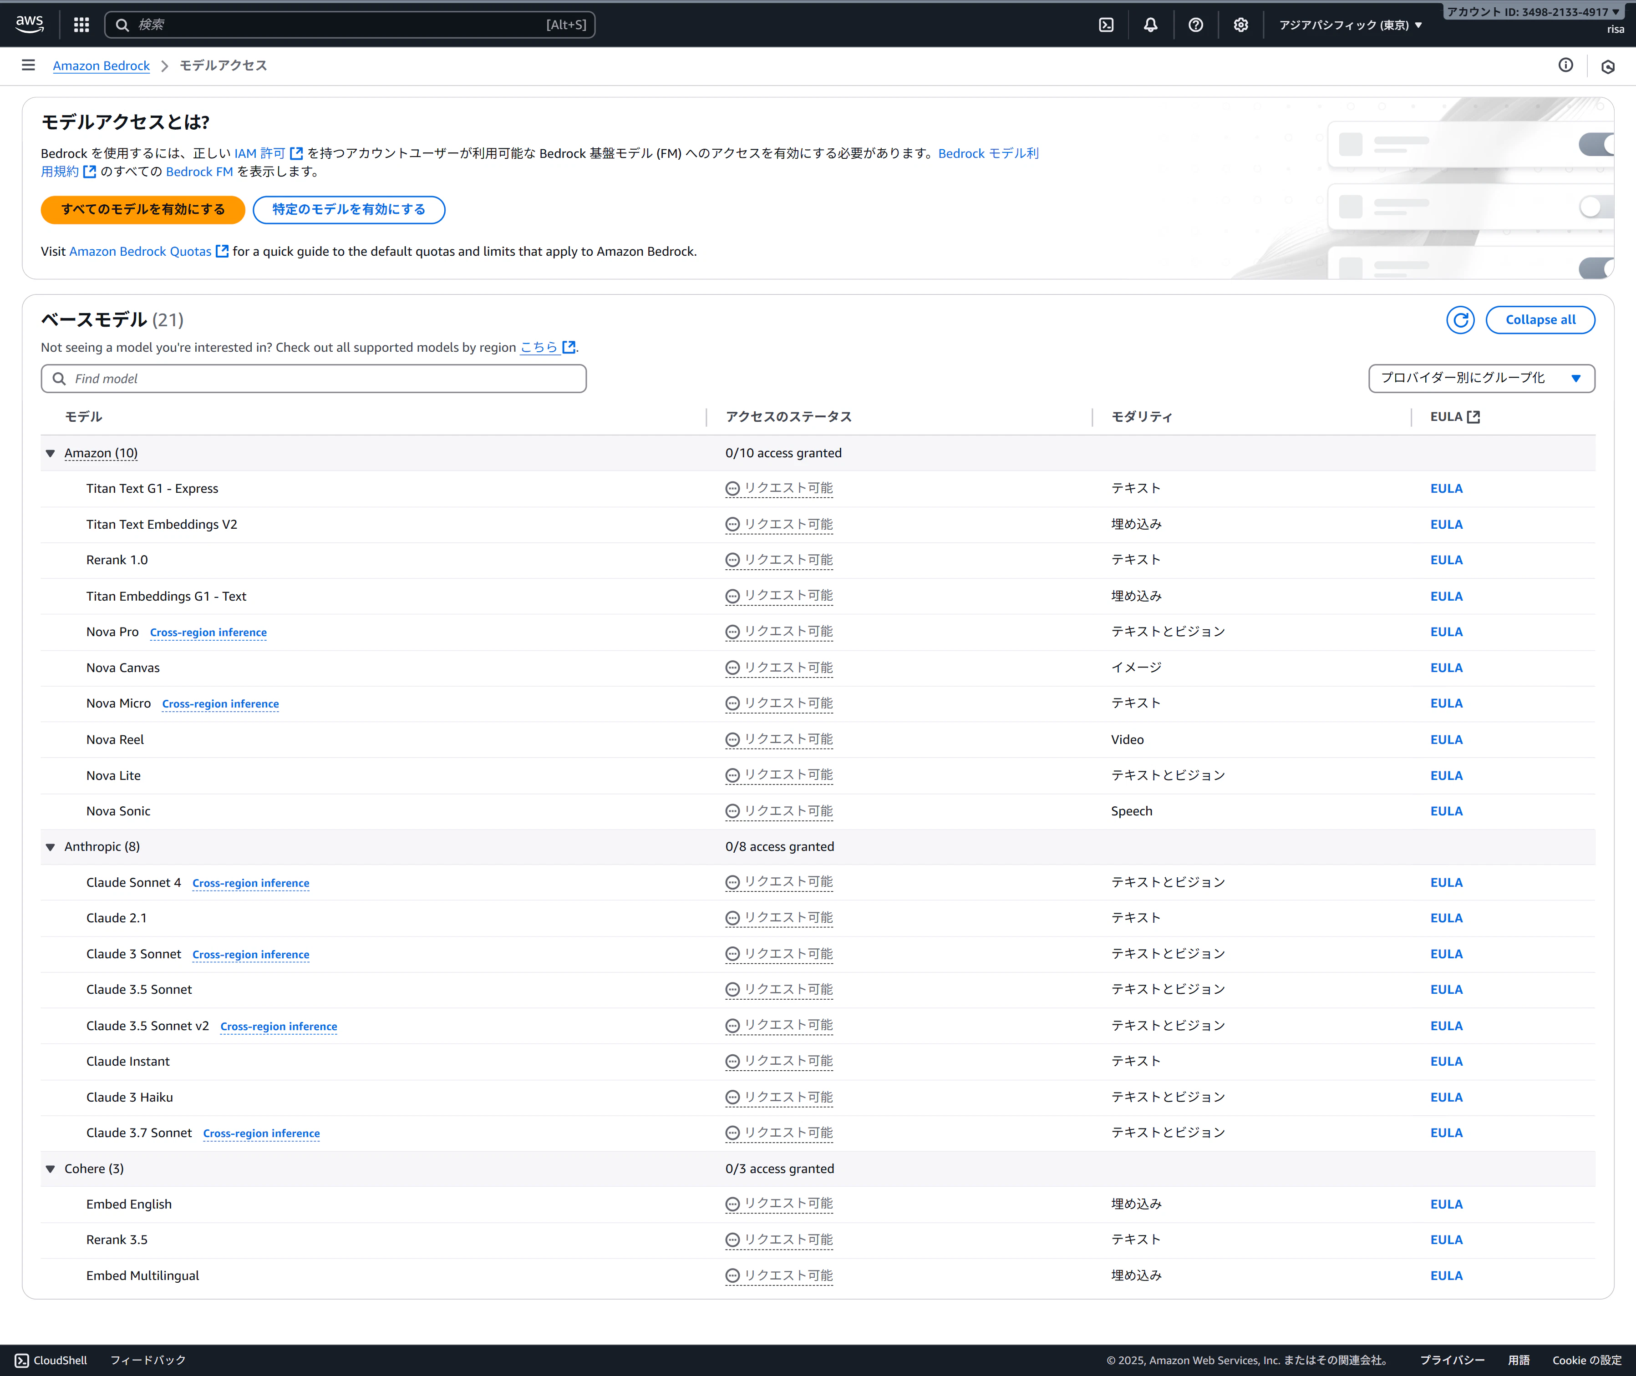Open the Bedrock FM link
This screenshot has height=1376, width=1636.
click(200, 172)
